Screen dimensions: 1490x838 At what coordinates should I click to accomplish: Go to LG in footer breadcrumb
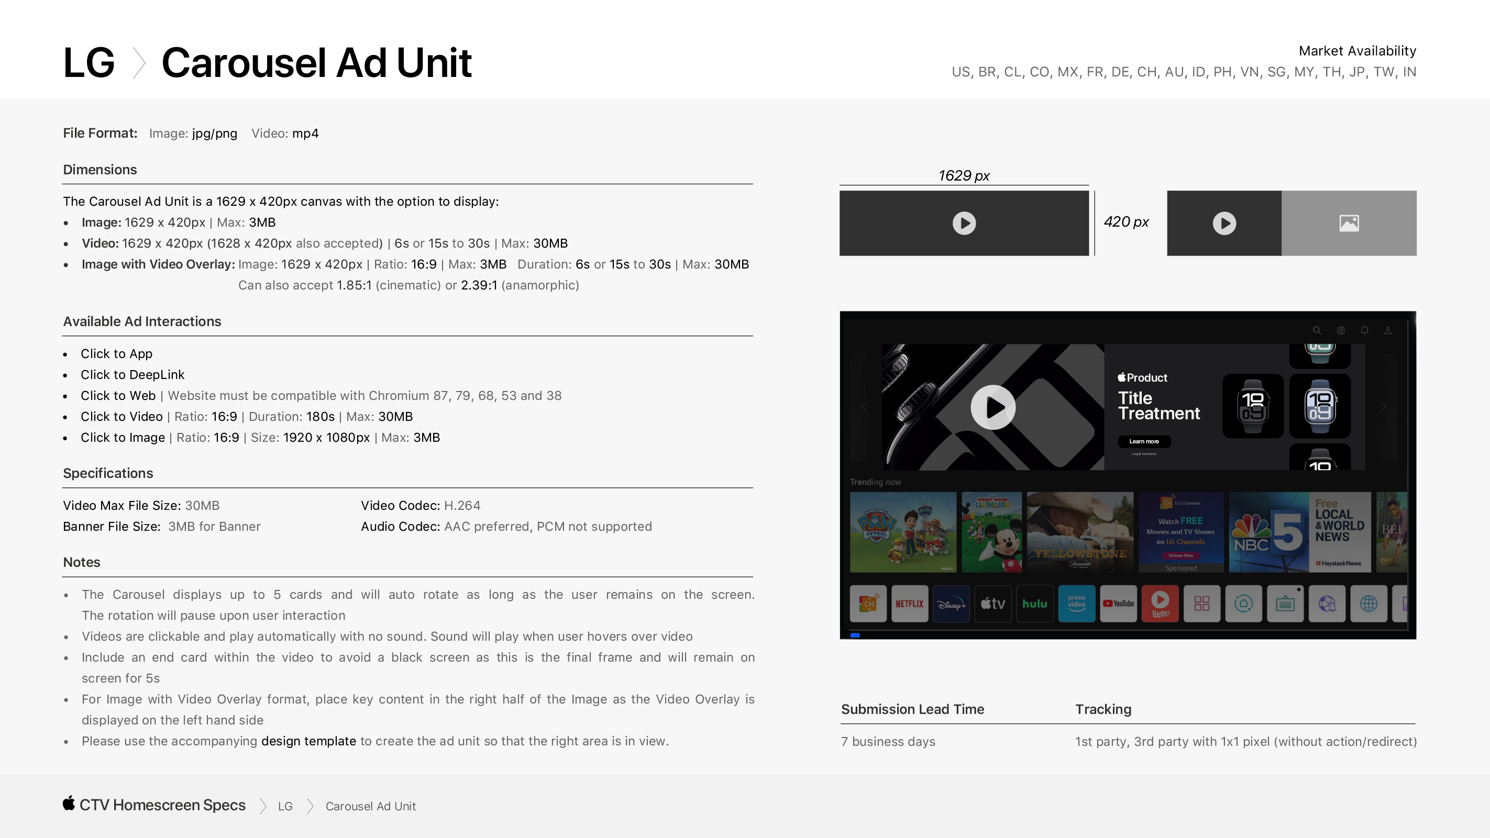click(x=285, y=806)
